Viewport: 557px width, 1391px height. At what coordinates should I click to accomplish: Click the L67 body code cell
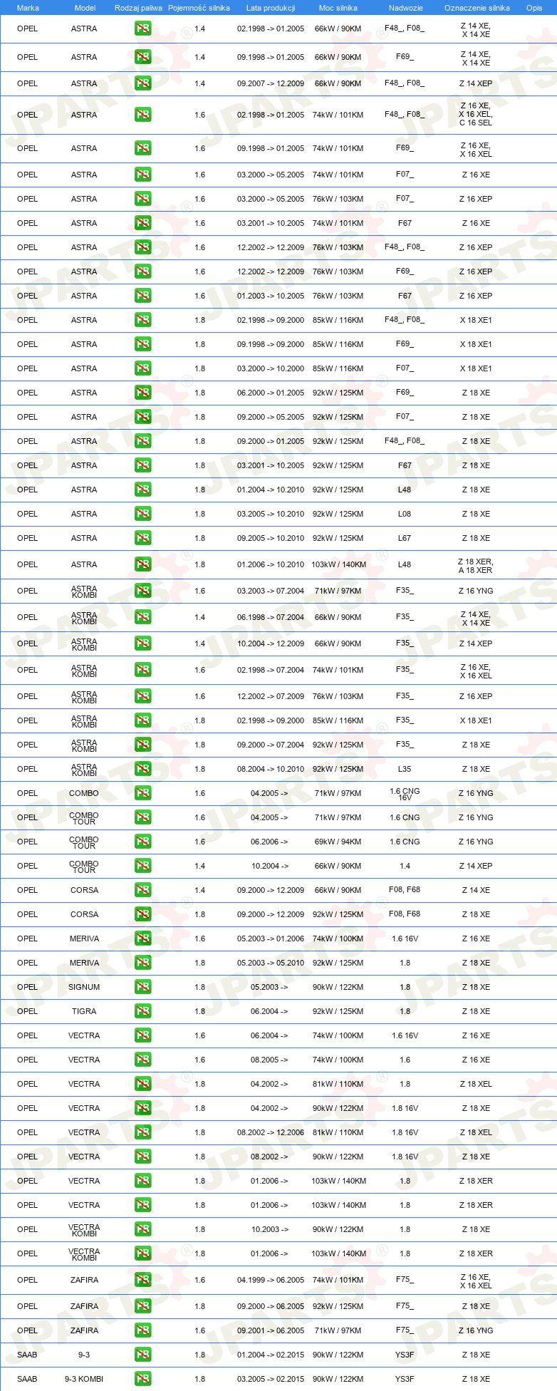coord(405,538)
